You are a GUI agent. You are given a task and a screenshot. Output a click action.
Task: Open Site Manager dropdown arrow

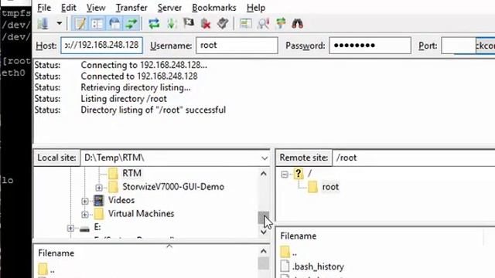coord(59,23)
